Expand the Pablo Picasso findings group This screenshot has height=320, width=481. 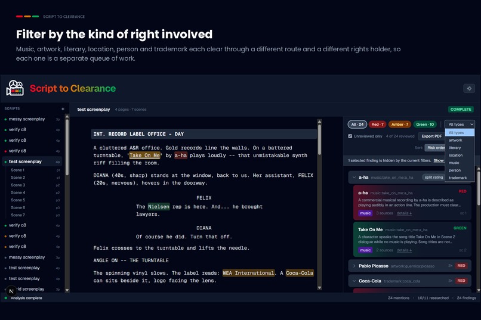354,266
